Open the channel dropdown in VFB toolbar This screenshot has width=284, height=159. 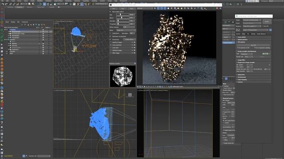[x=145, y=8]
